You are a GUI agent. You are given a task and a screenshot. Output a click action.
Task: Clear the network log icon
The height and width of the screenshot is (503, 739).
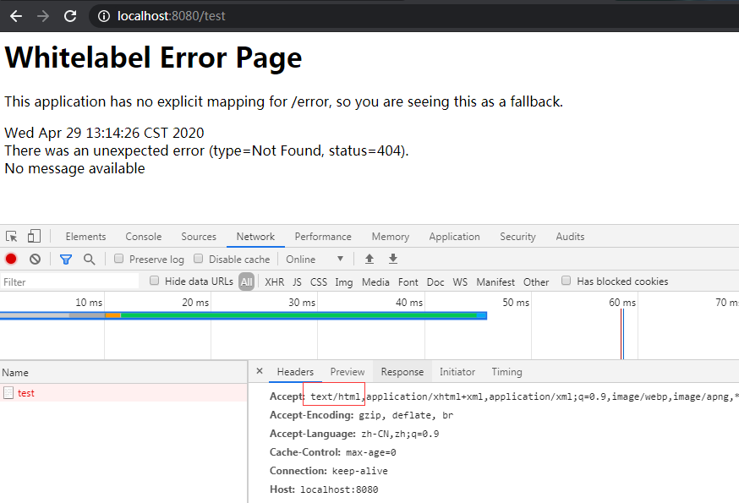point(35,259)
